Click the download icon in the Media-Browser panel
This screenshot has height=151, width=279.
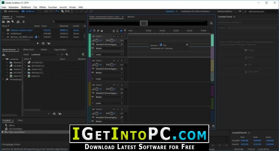click(4, 55)
